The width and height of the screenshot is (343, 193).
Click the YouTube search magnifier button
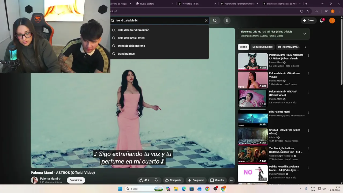[x=215, y=20]
